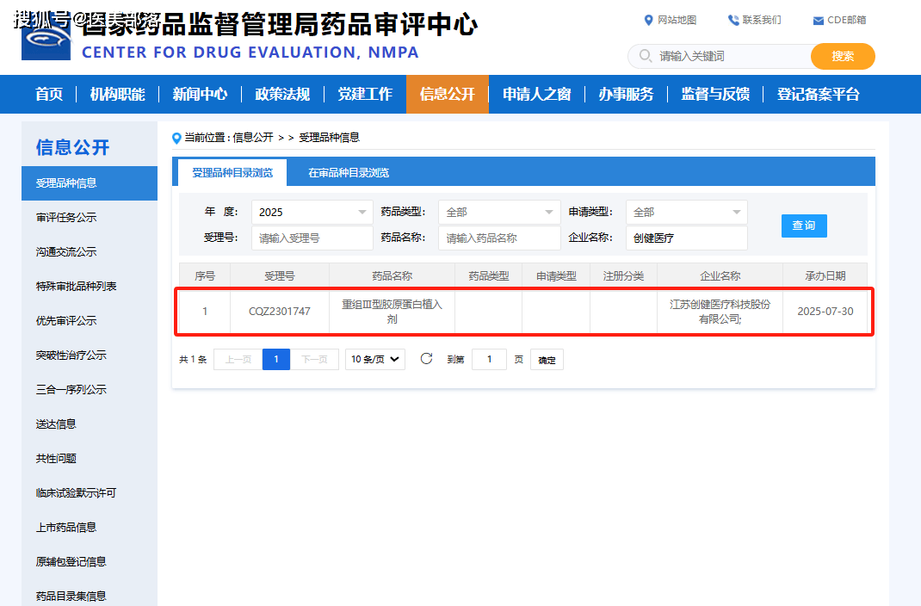Click the CDE mailbox envelope icon
Viewport: 921px width, 606px height.
coord(818,21)
